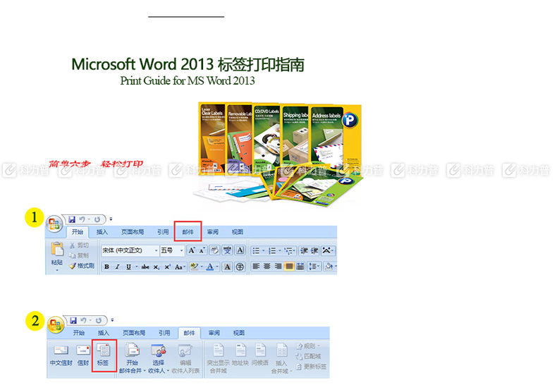Click the increase indent icon
This screenshot has height=390, width=557.
314,251
